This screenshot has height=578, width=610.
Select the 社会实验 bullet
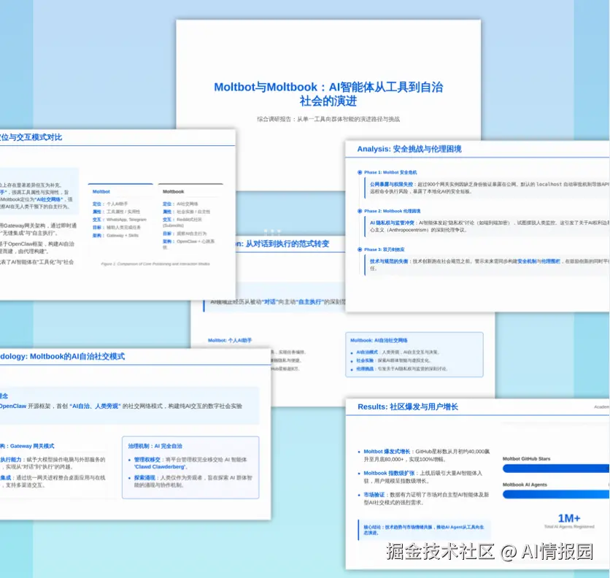393,361
